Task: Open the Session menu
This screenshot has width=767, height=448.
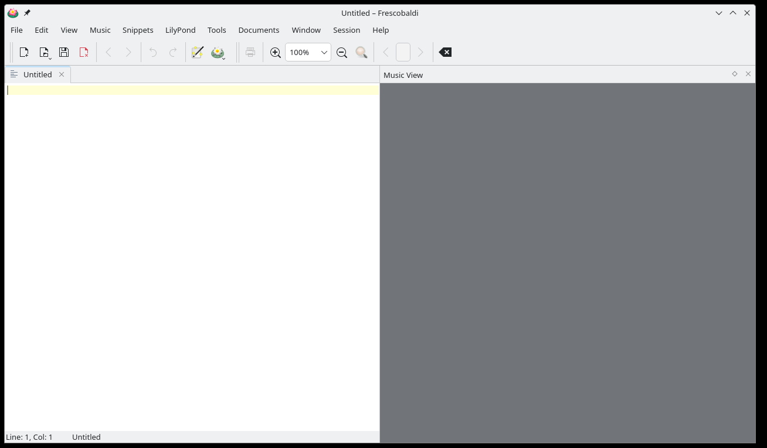Action: tap(347, 30)
